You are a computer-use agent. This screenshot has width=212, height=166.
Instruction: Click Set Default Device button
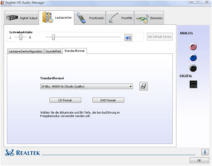point(160,36)
